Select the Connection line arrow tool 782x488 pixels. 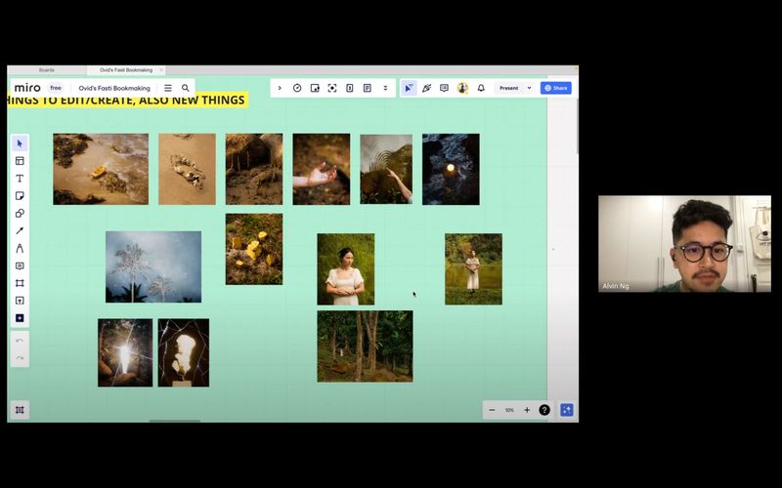(20, 230)
